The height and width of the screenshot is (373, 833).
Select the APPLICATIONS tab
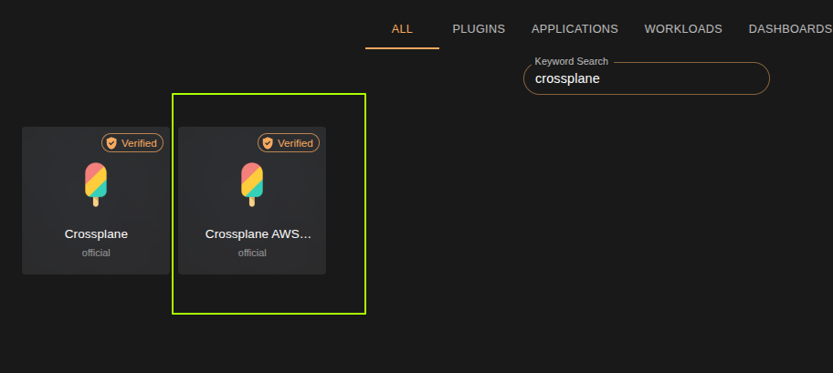[575, 28]
